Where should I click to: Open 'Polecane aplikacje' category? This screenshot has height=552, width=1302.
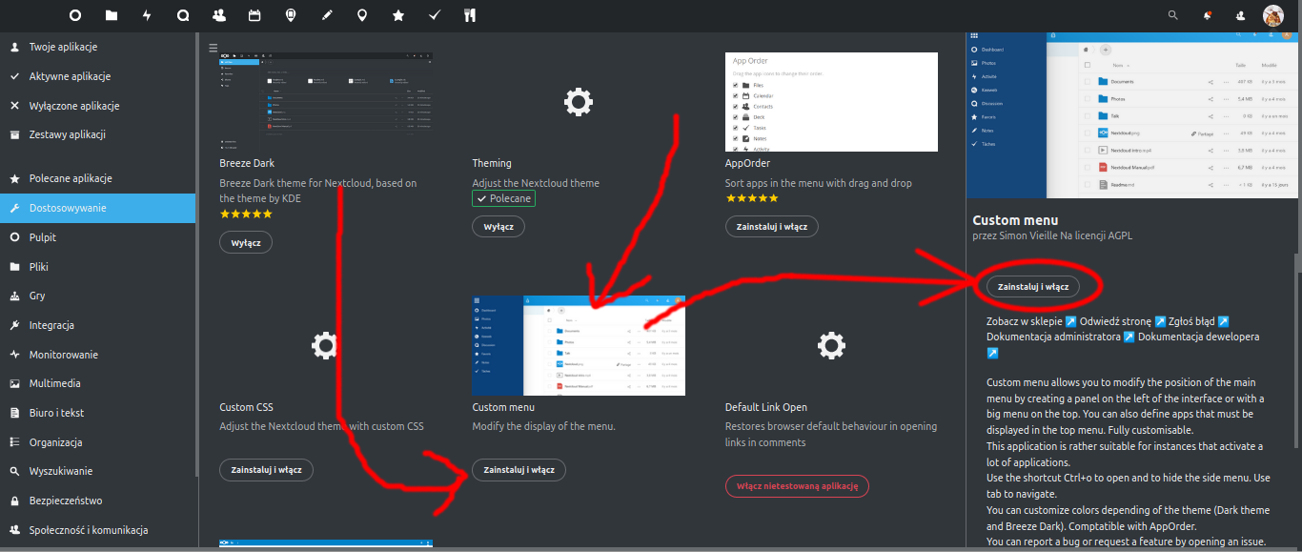click(x=97, y=178)
